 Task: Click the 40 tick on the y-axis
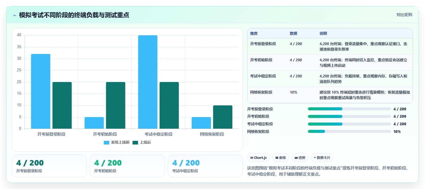point(19,35)
